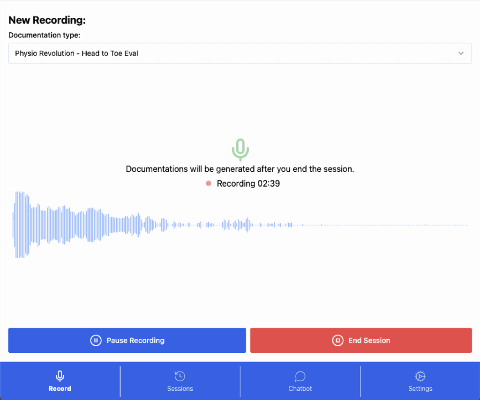Viewport: 480px width, 400px height.
Task: Click the stop icon inside End Session
Action: tap(337, 340)
